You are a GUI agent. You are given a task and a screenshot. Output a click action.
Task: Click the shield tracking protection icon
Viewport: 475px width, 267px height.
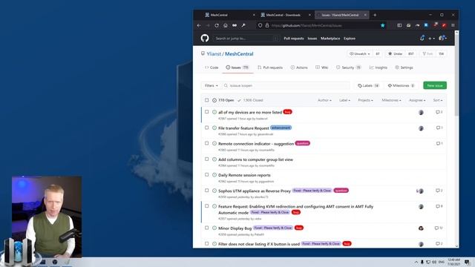click(x=260, y=25)
